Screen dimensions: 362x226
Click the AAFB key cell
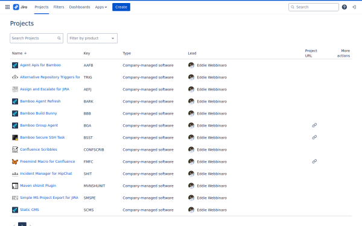(x=88, y=65)
